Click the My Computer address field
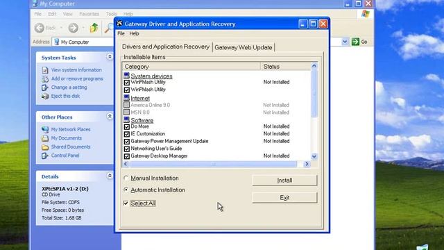The image size is (444, 250). (197, 42)
